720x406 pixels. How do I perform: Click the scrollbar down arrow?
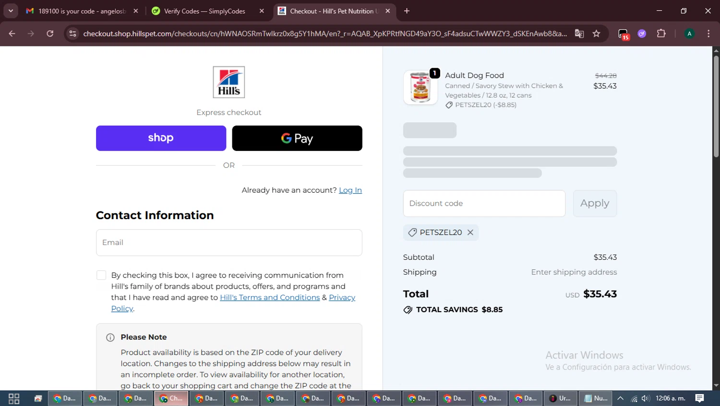(x=716, y=385)
